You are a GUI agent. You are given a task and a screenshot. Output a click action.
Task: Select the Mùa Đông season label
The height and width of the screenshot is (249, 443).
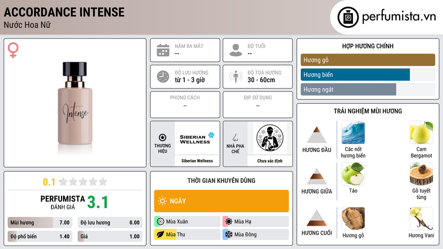pyautogui.click(x=246, y=234)
